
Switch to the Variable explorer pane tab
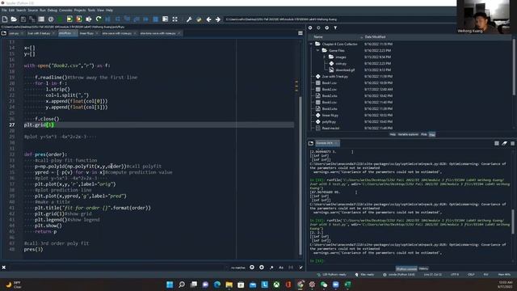pyautogui.click(x=408, y=135)
